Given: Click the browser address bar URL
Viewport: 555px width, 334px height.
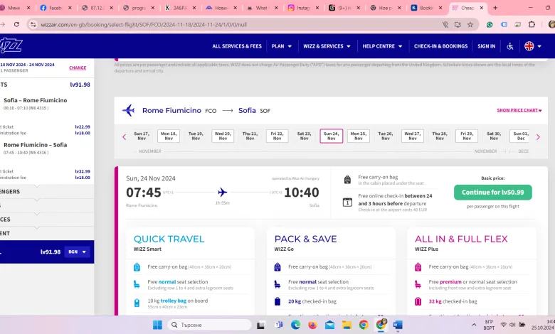Looking at the screenshot, I should point(144,24).
